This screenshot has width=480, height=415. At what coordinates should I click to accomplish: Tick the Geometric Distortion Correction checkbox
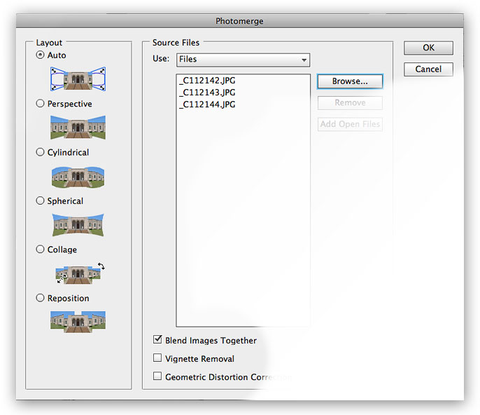157,377
